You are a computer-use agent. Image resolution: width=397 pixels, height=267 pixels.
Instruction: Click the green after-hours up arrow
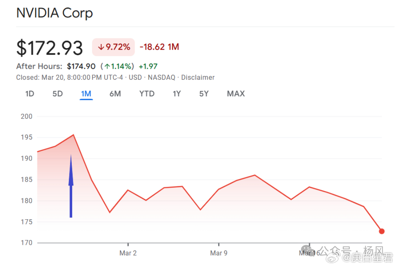coord(107,67)
